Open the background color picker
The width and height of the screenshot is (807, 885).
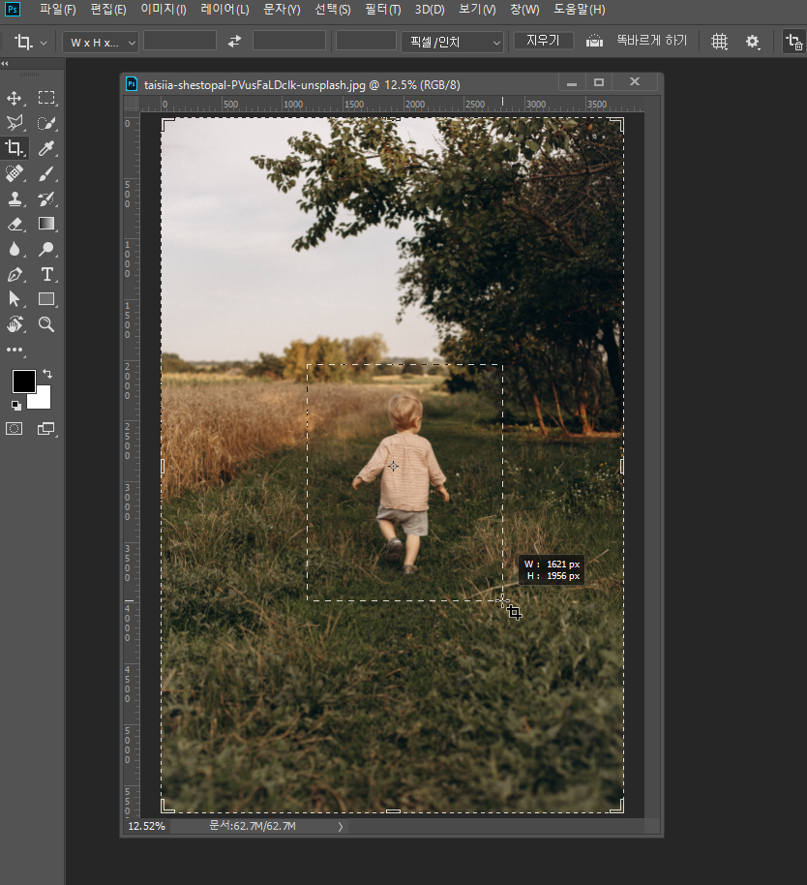(x=43, y=400)
